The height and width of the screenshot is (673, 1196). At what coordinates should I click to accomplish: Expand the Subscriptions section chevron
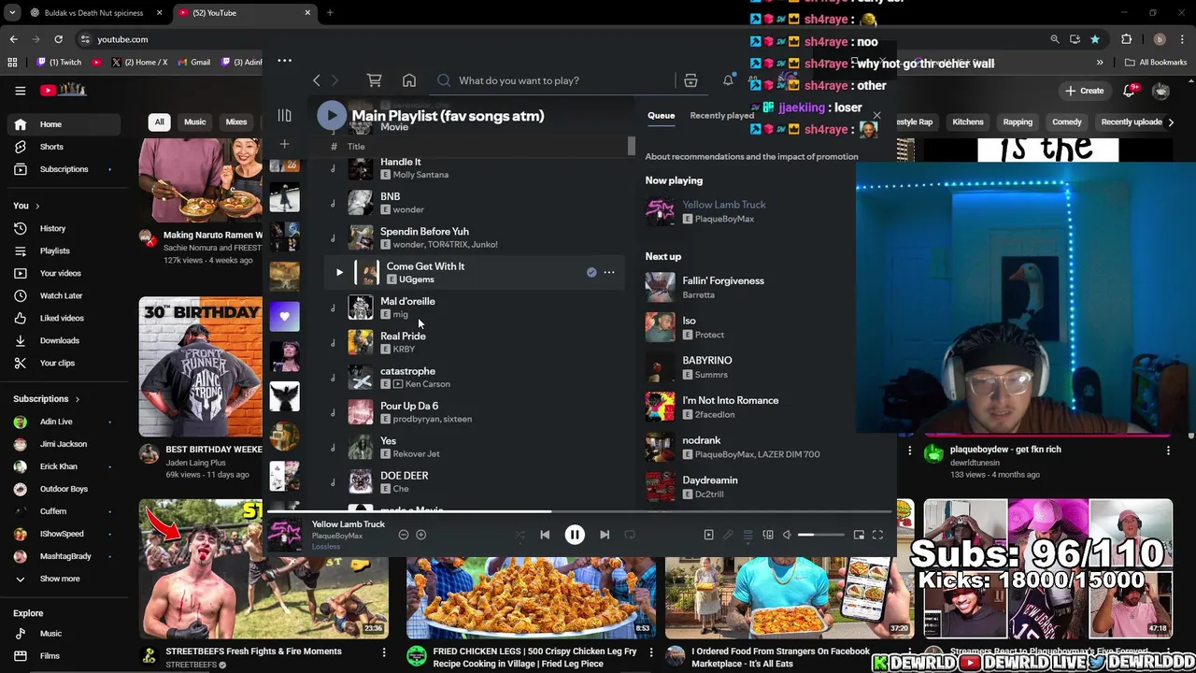78,399
